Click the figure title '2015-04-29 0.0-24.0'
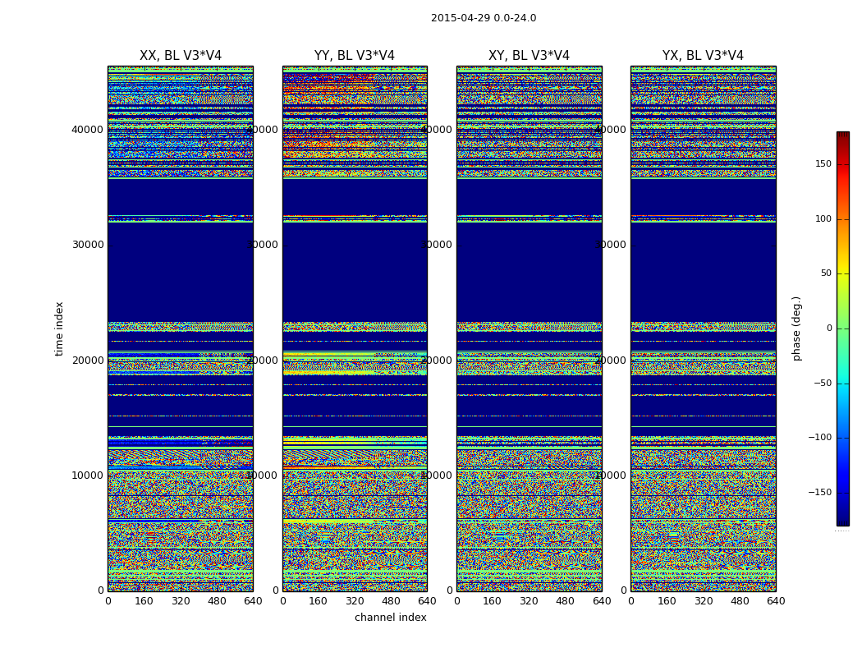Screen dimensions: 862x657 pyautogui.click(x=484, y=18)
